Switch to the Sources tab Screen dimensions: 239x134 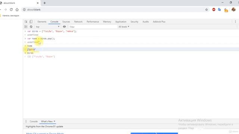click(66, 22)
